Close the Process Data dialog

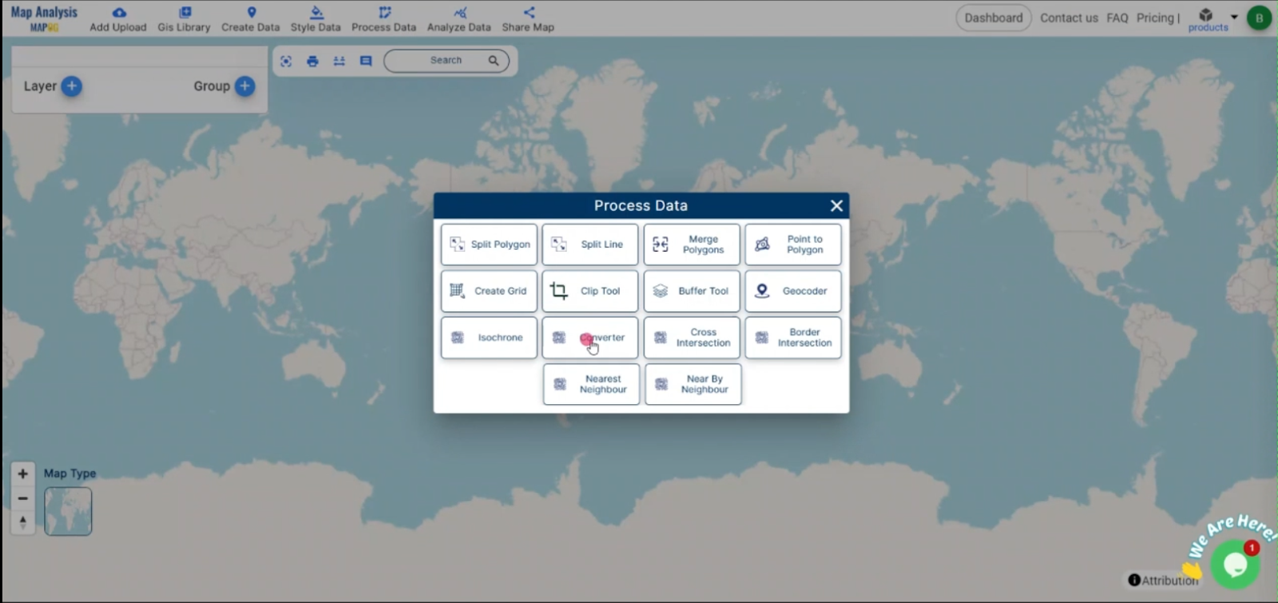pyautogui.click(x=836, y=206)
